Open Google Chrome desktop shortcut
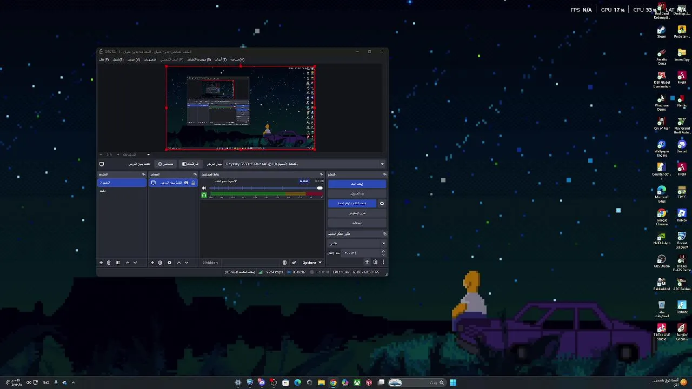 662,217
